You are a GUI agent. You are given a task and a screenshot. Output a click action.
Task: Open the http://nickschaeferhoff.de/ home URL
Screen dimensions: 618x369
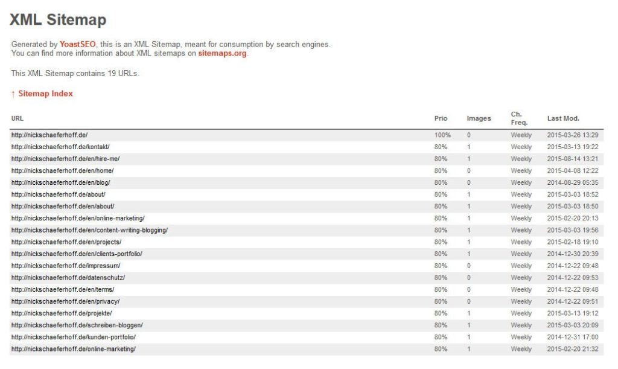tap(49, 135)
